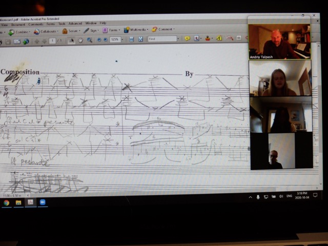
Task: Open Chrome from the taskbar
Action: [x=7, y=203]
